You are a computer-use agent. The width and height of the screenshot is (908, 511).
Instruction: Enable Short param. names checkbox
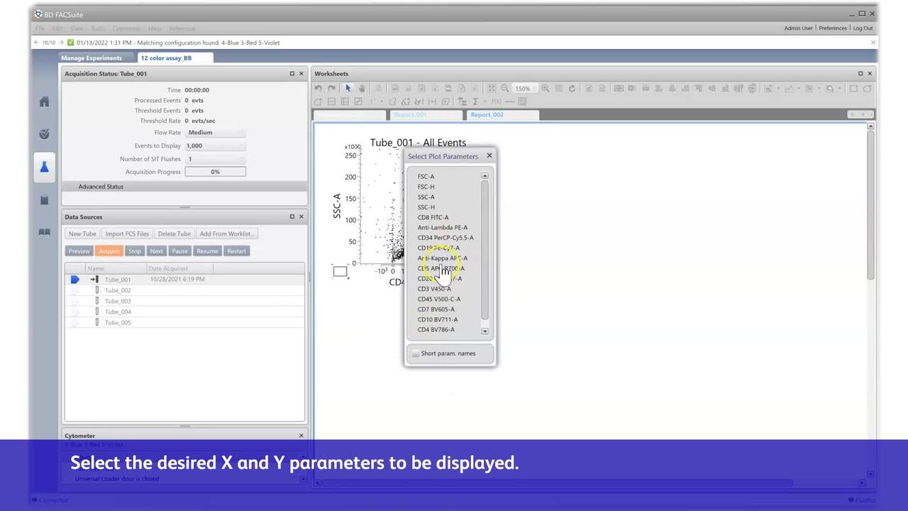[416, 353]
